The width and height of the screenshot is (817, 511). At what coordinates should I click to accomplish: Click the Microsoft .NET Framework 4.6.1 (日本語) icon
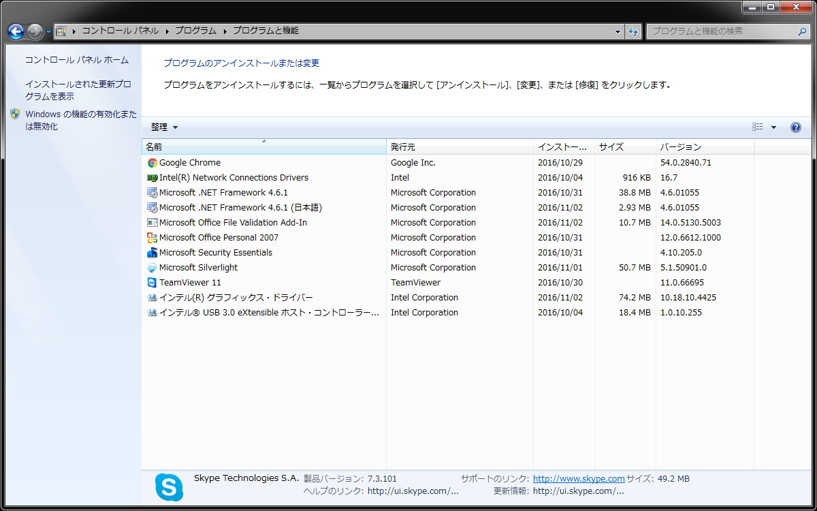pyautogui.click(x=153, y=208)
